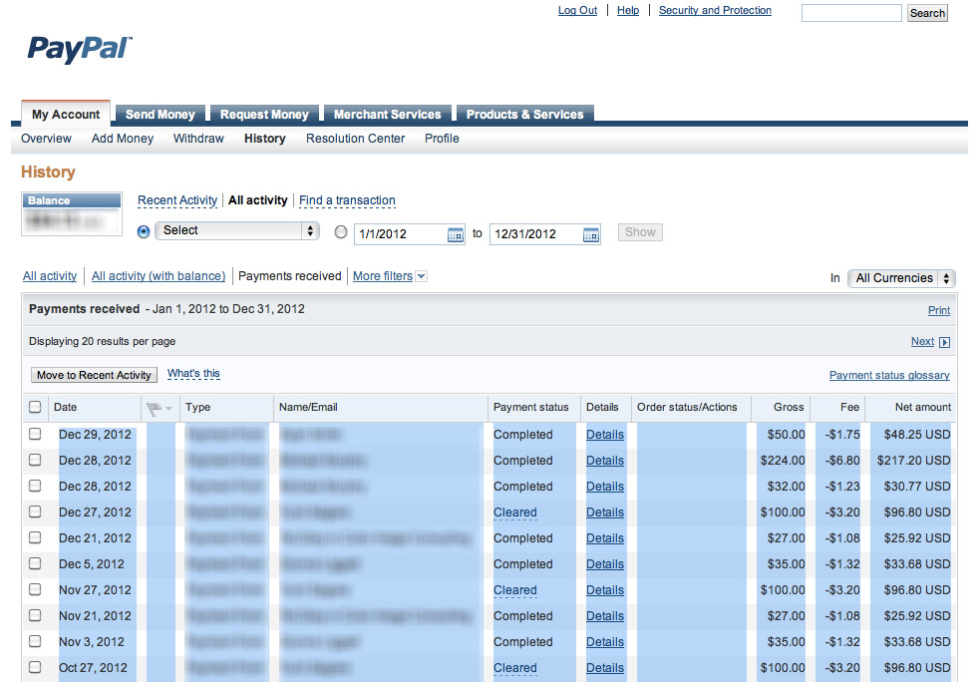The image size is (979, 682).
Task: Open Security and Protection link
Action: point(715,11)
